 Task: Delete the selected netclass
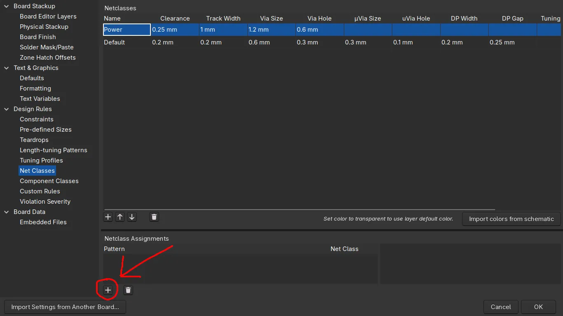coord(154,217)
